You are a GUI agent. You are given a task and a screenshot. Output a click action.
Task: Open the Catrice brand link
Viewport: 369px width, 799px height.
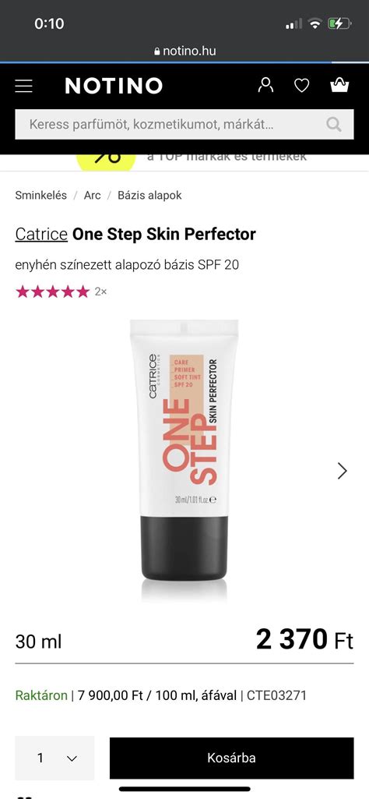click(x=41, y=235)
